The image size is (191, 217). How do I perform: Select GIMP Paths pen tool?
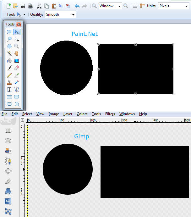coord(8,161)
